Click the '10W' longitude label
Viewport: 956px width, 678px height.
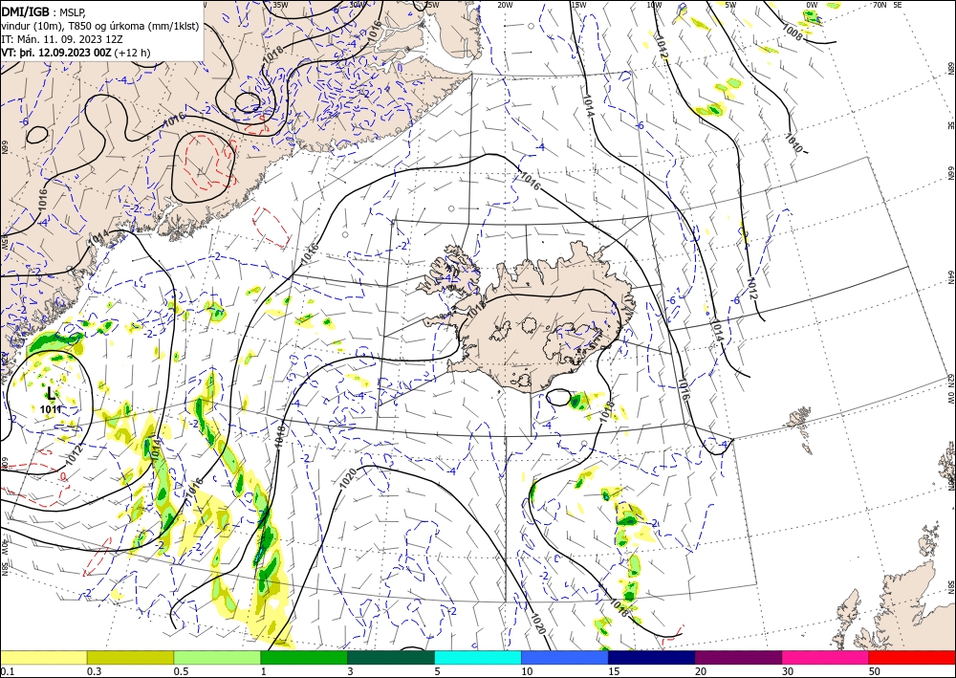coord(654,5)
